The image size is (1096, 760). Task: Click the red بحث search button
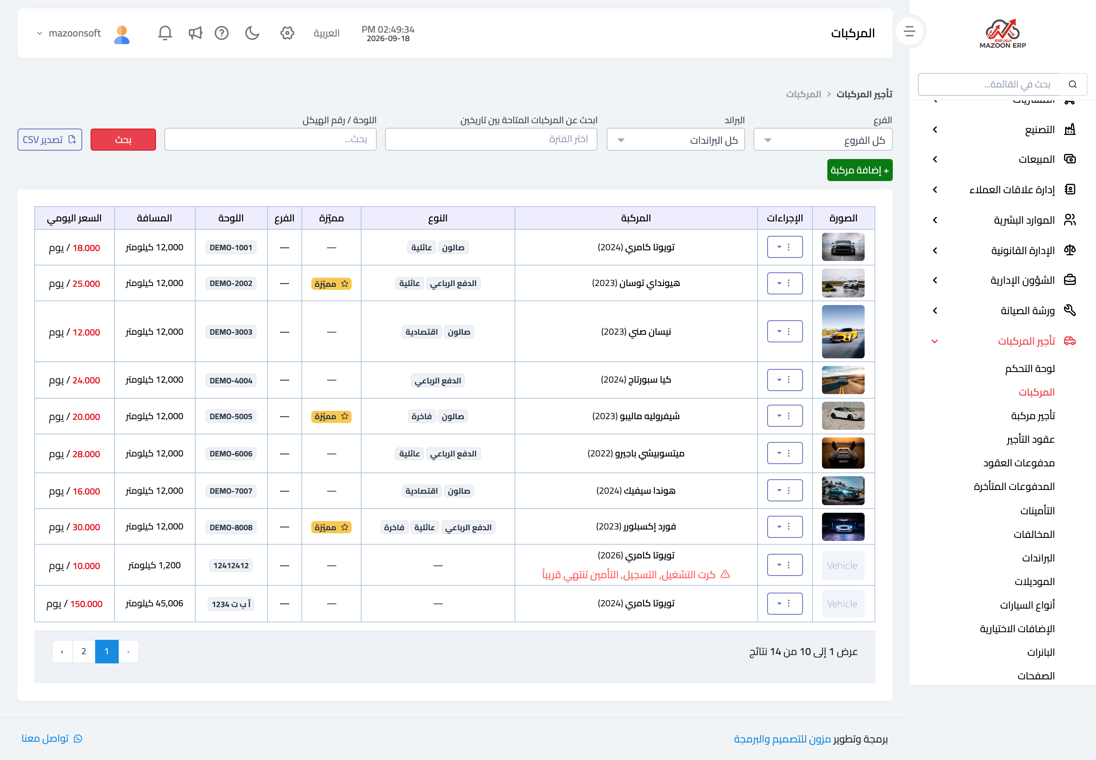click(123, 140)
